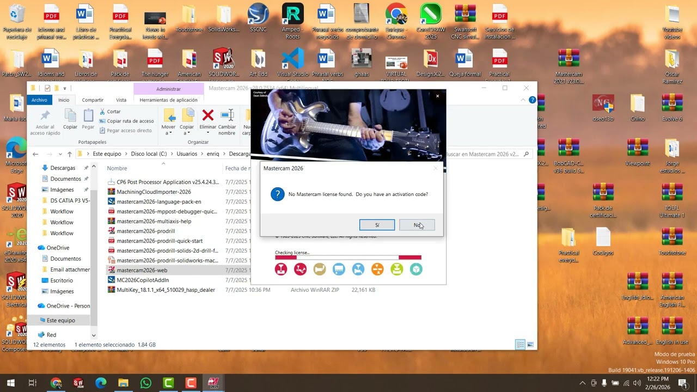Viewport: 697px width, 392px height.
Task: Select MachiningCloudImporter-2026 file
Action: coord(154,192)
